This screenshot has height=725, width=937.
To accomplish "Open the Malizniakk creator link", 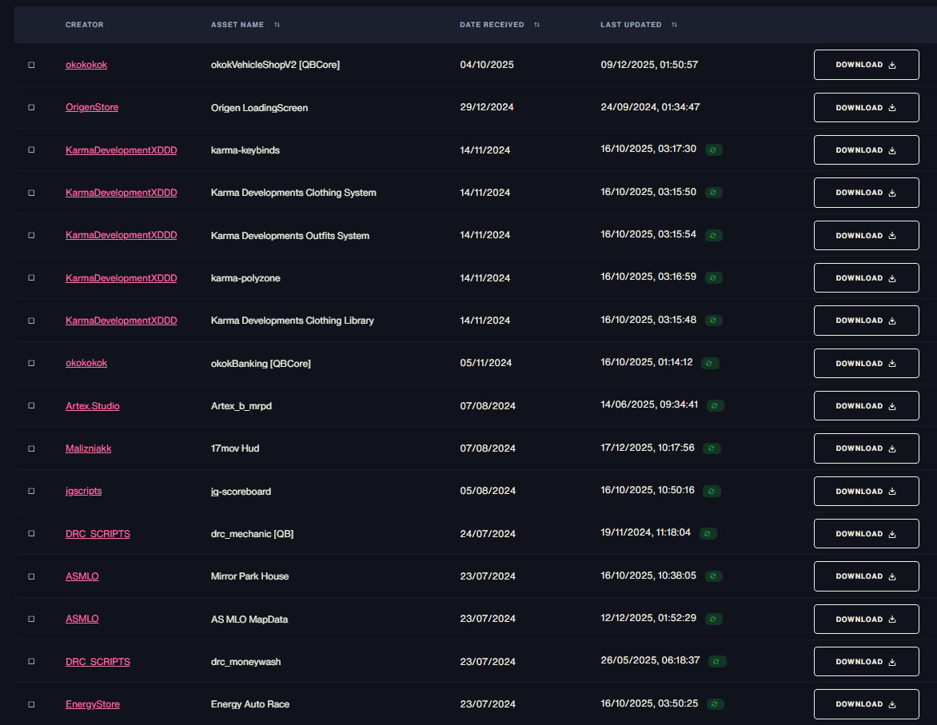I will [x=89, y=448].
